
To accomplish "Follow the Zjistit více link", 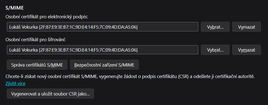I will click(15, 83).
